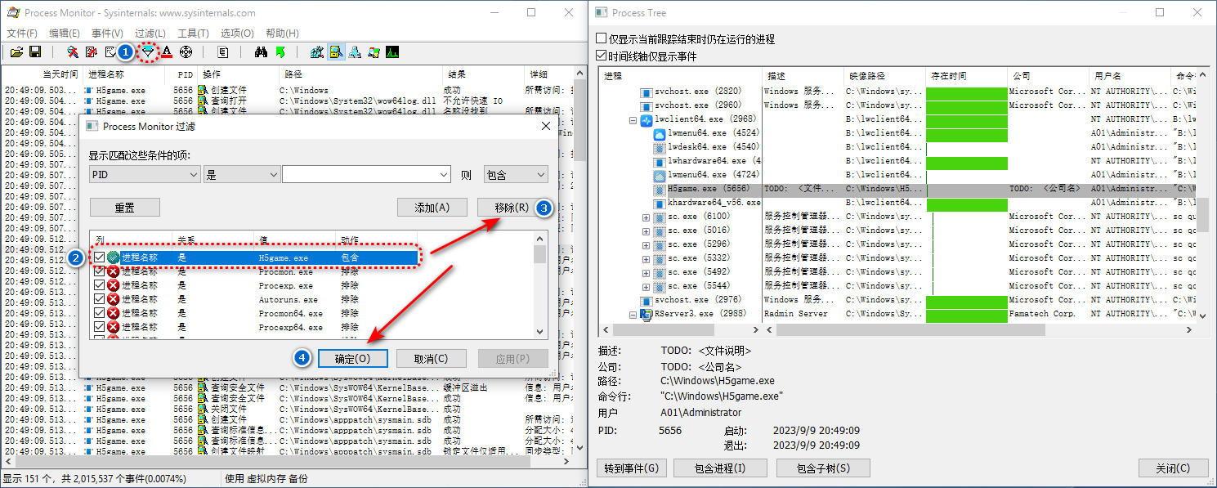The image size is (1217, 488).
Task: Click red exclude icon on Procexp.exe filter row
Action: (114, 286)
